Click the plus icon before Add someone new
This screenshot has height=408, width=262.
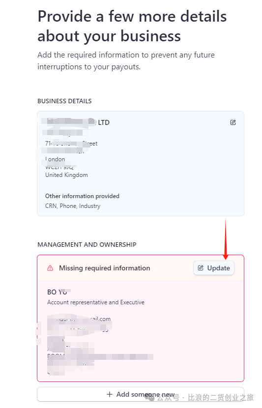110,394
